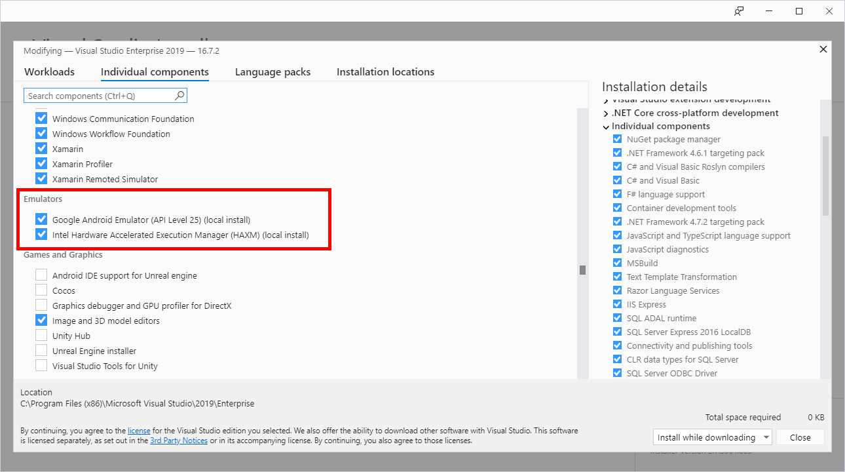Disable Google Android Emulator (API Level 25)
This screenshot has width=845, height=472.
tap(41, 219)
